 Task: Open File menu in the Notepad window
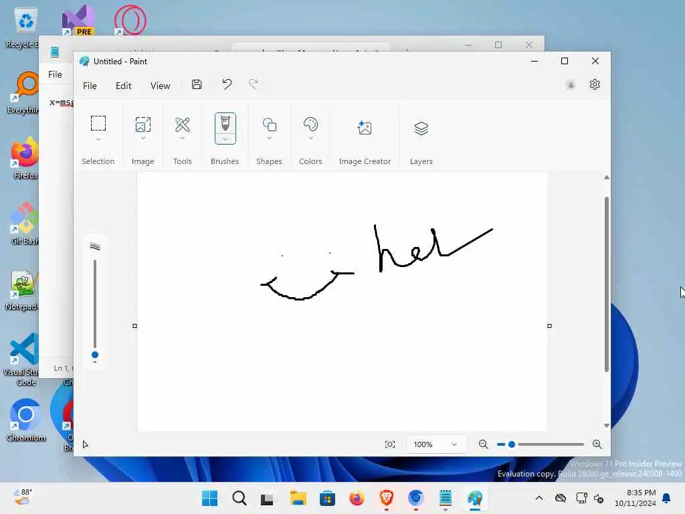click(x=55, y=74)
